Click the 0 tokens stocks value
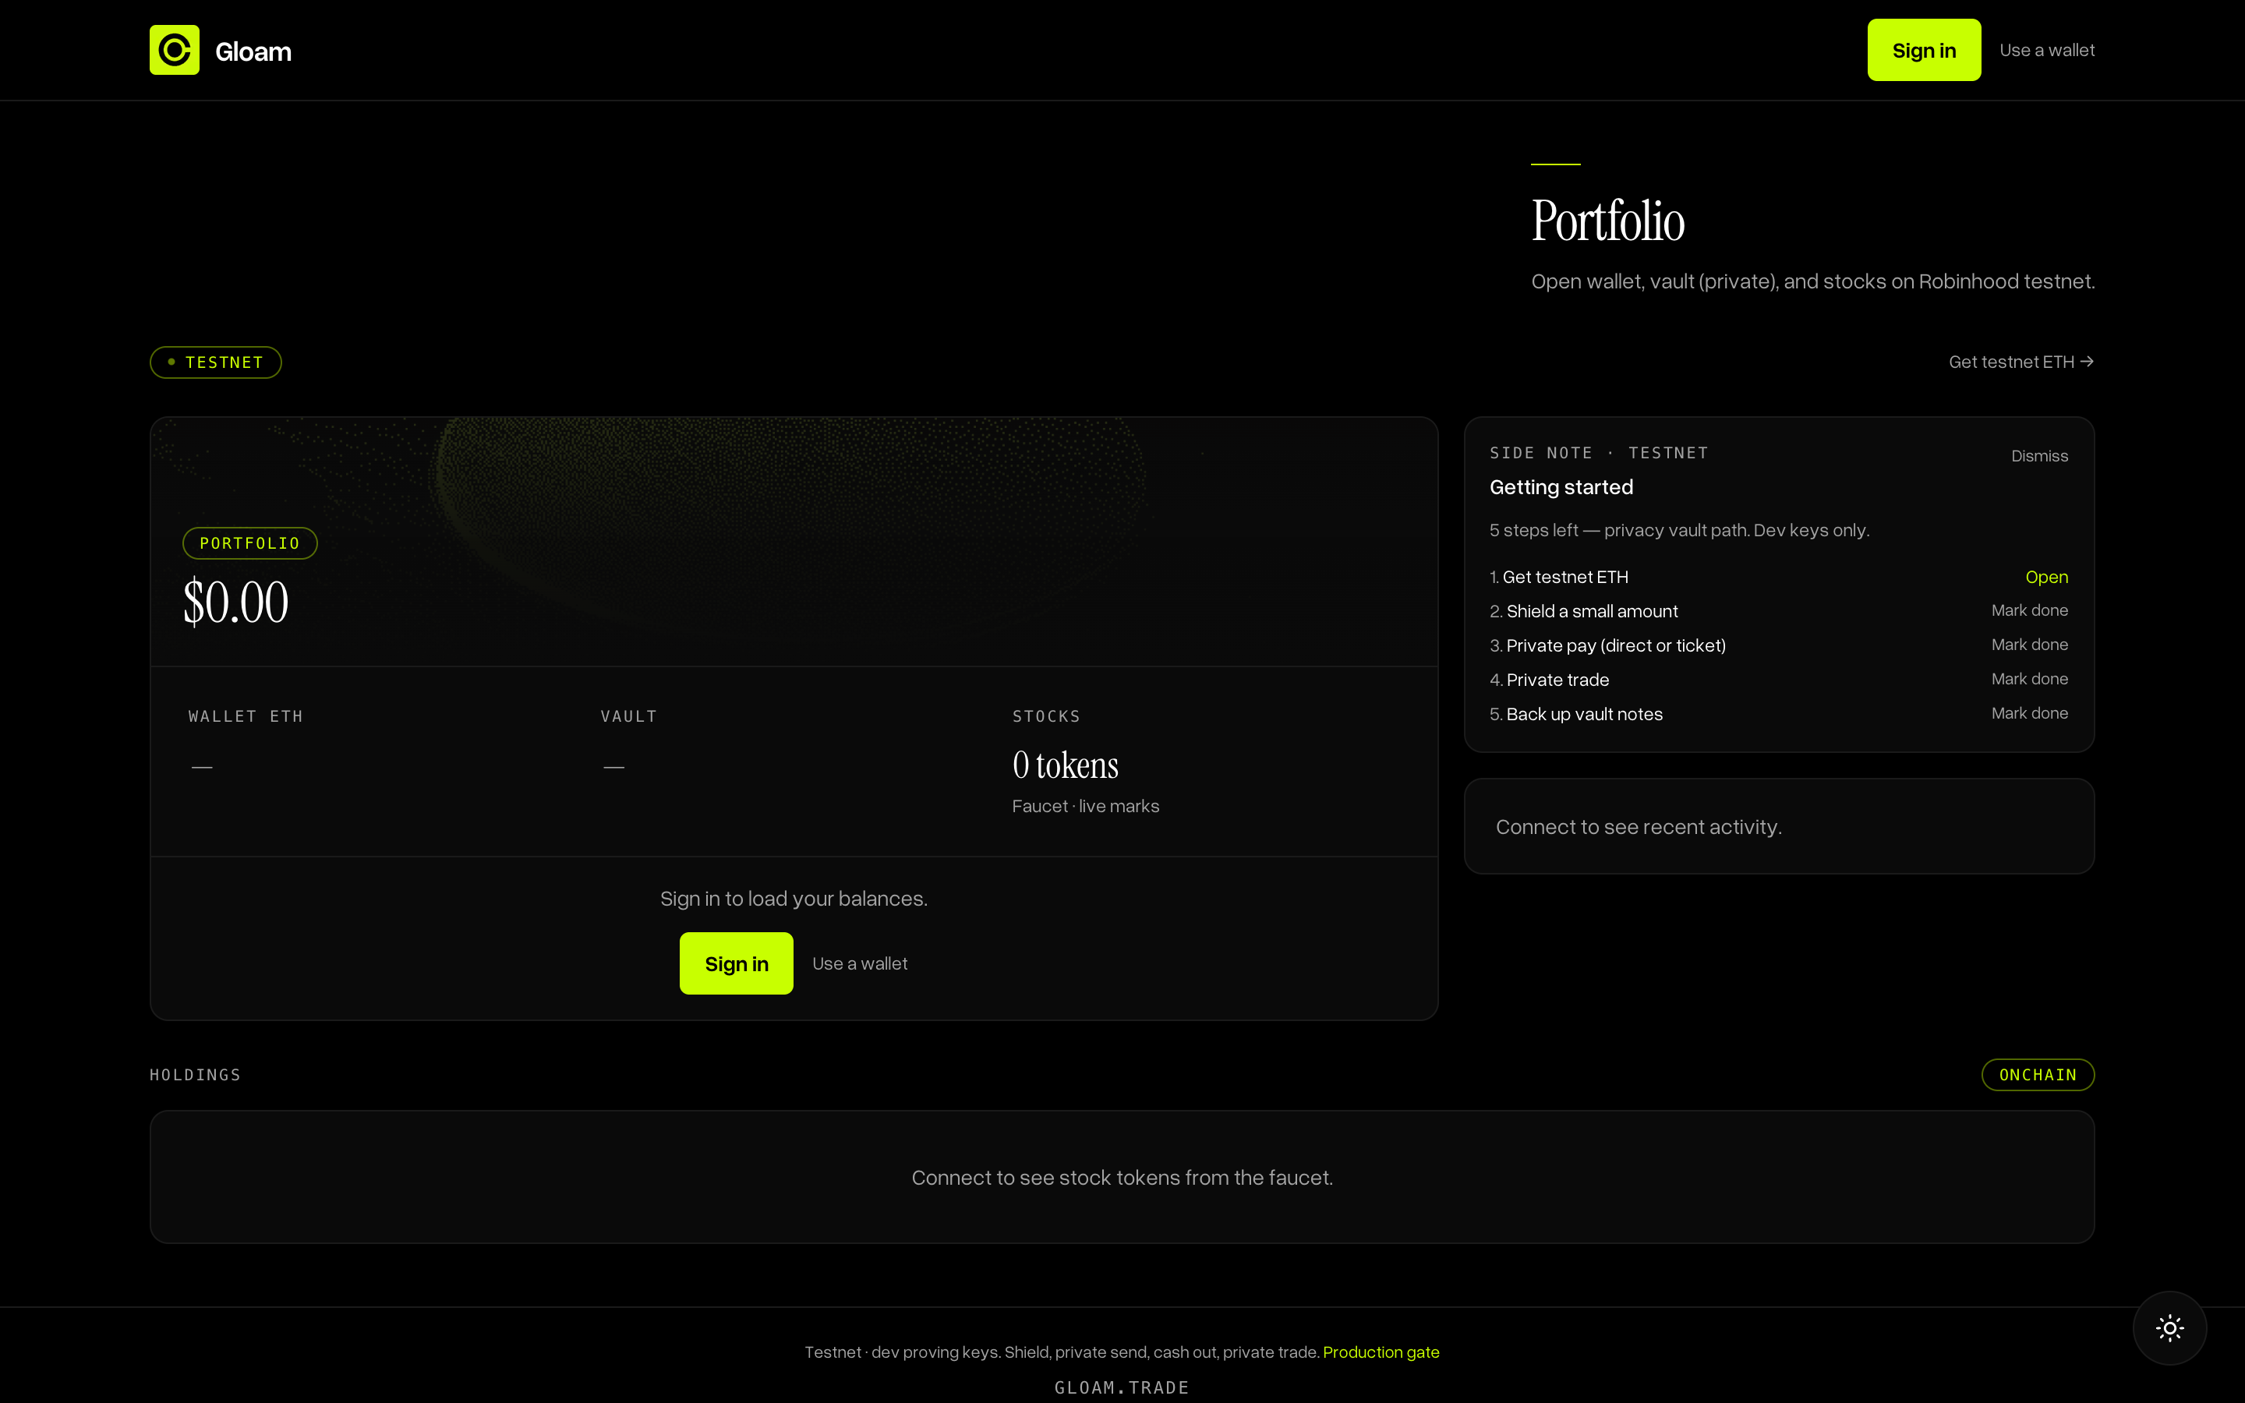Viewport: 2245px width, 1403px height. coord(1065,765)
